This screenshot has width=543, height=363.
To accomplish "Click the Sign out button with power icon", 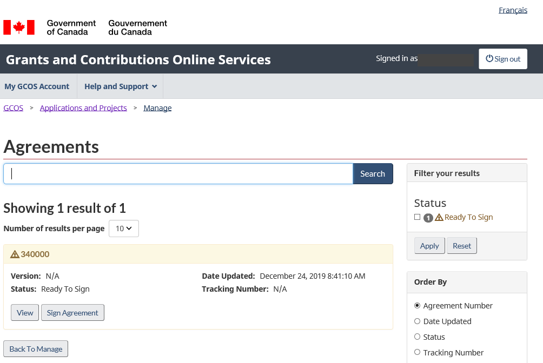I will [503, 59].
